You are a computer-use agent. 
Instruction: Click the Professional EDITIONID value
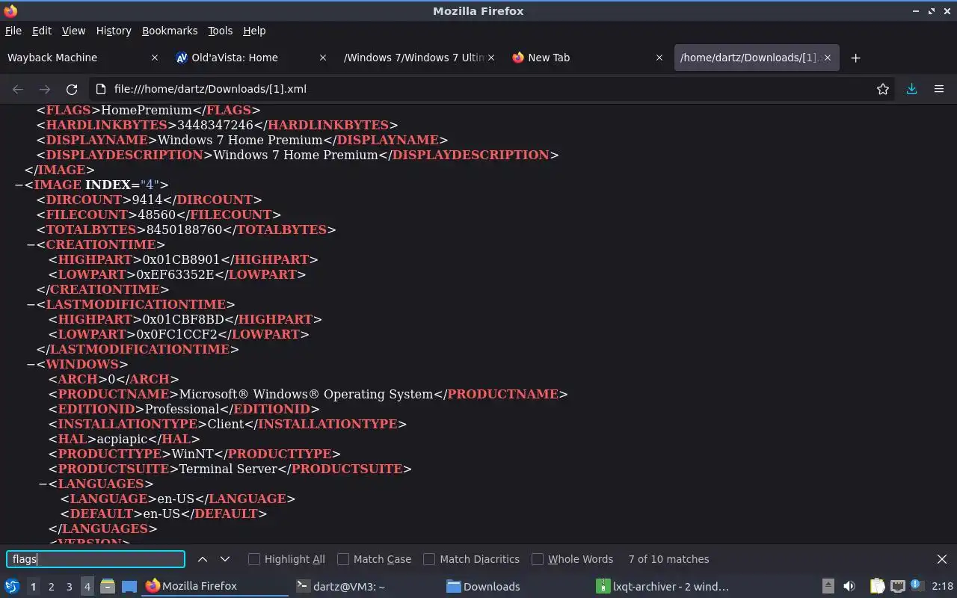182,409
